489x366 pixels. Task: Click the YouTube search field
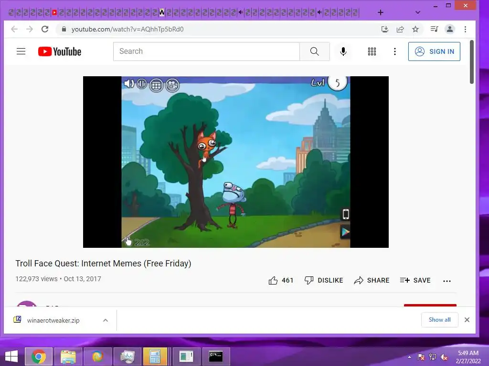(x=206, y=51)
